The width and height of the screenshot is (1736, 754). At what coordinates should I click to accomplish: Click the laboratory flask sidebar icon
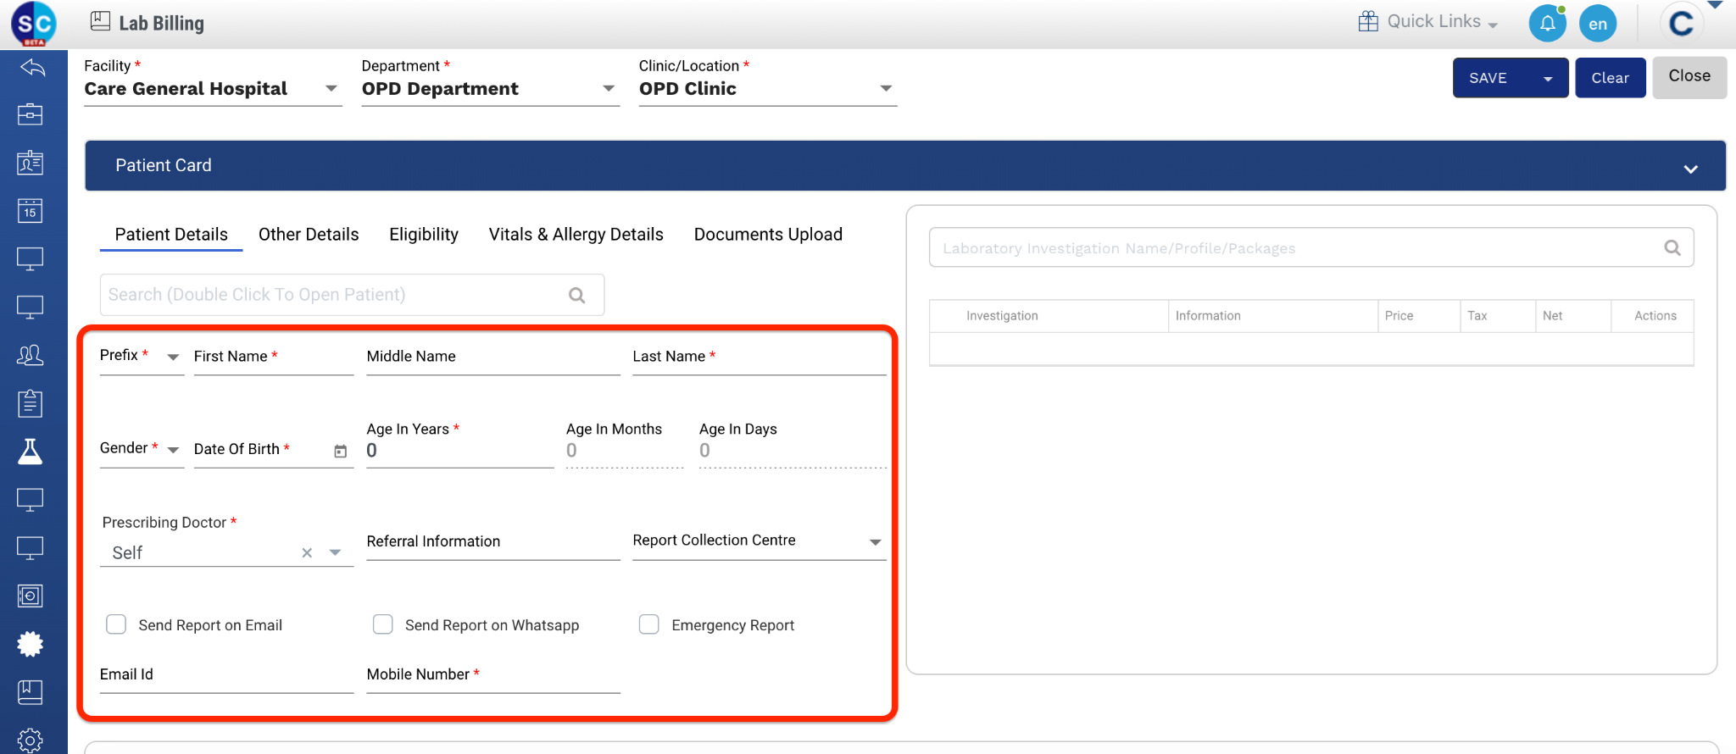(31, 452)
